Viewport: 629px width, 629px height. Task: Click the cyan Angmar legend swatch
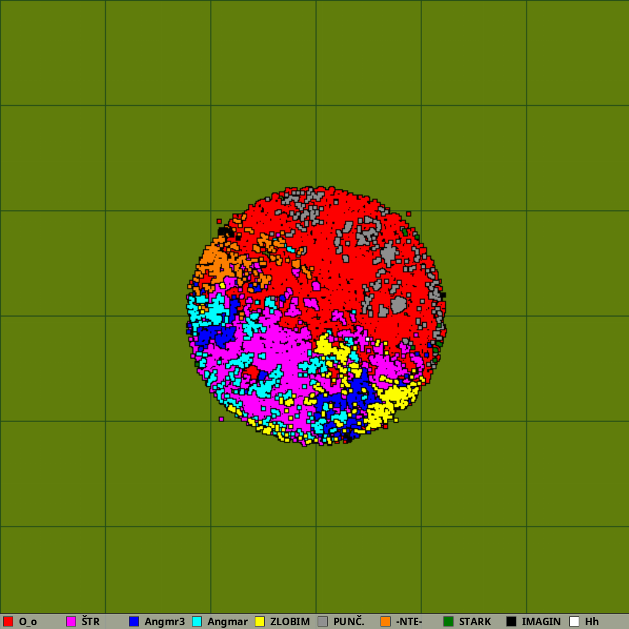(x=197, y=621)
